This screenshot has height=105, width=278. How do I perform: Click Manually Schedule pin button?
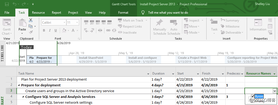point(159,27)
